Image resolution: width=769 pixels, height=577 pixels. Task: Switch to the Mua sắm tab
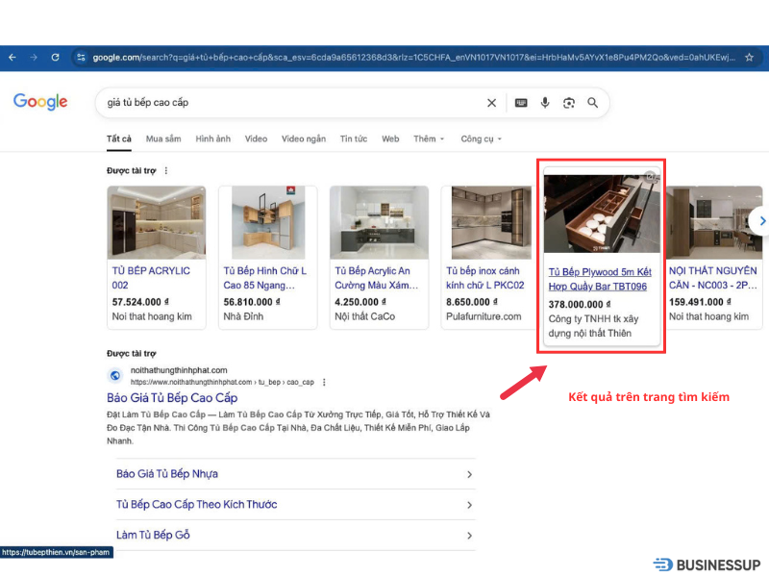(x=162, y=138)
